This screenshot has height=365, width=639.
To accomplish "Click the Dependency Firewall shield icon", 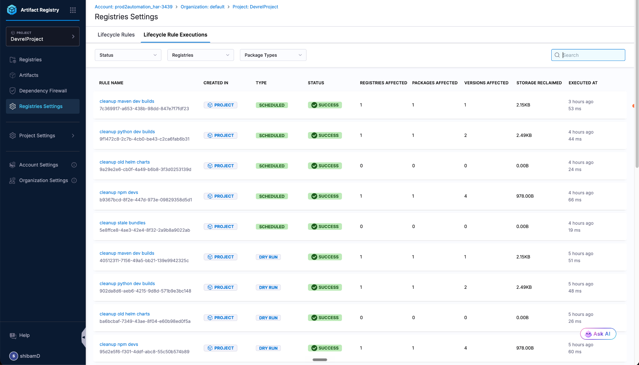I will point(13,91).
